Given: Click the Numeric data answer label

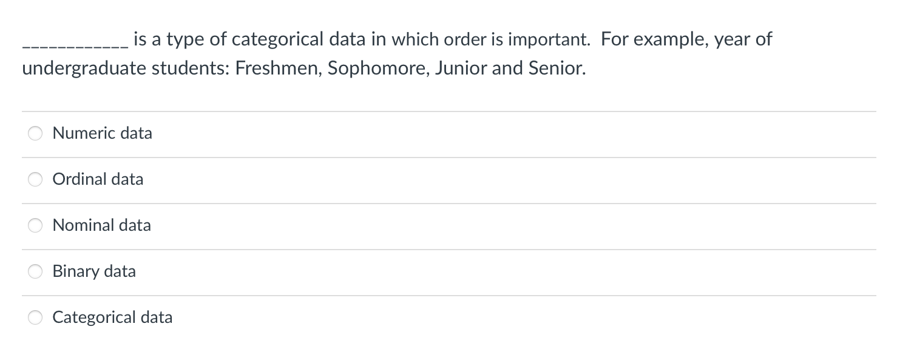Looking at the screenshot, I should coord(102,133).
